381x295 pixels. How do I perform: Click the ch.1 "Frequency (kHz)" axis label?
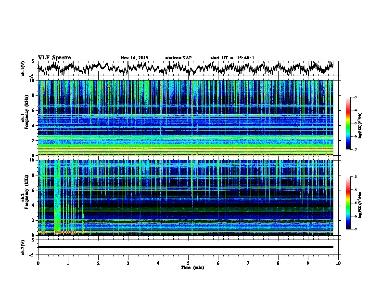pos(26,112)
